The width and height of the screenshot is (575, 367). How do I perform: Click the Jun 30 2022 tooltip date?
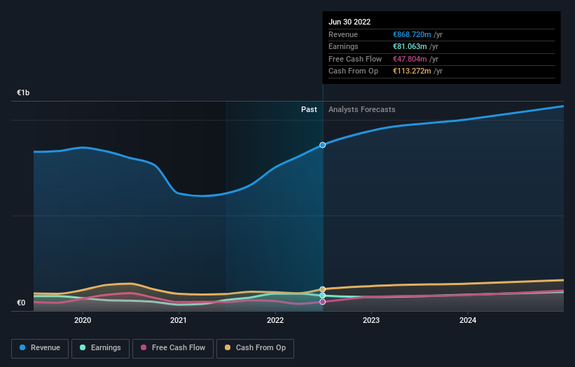pos(349,22)
